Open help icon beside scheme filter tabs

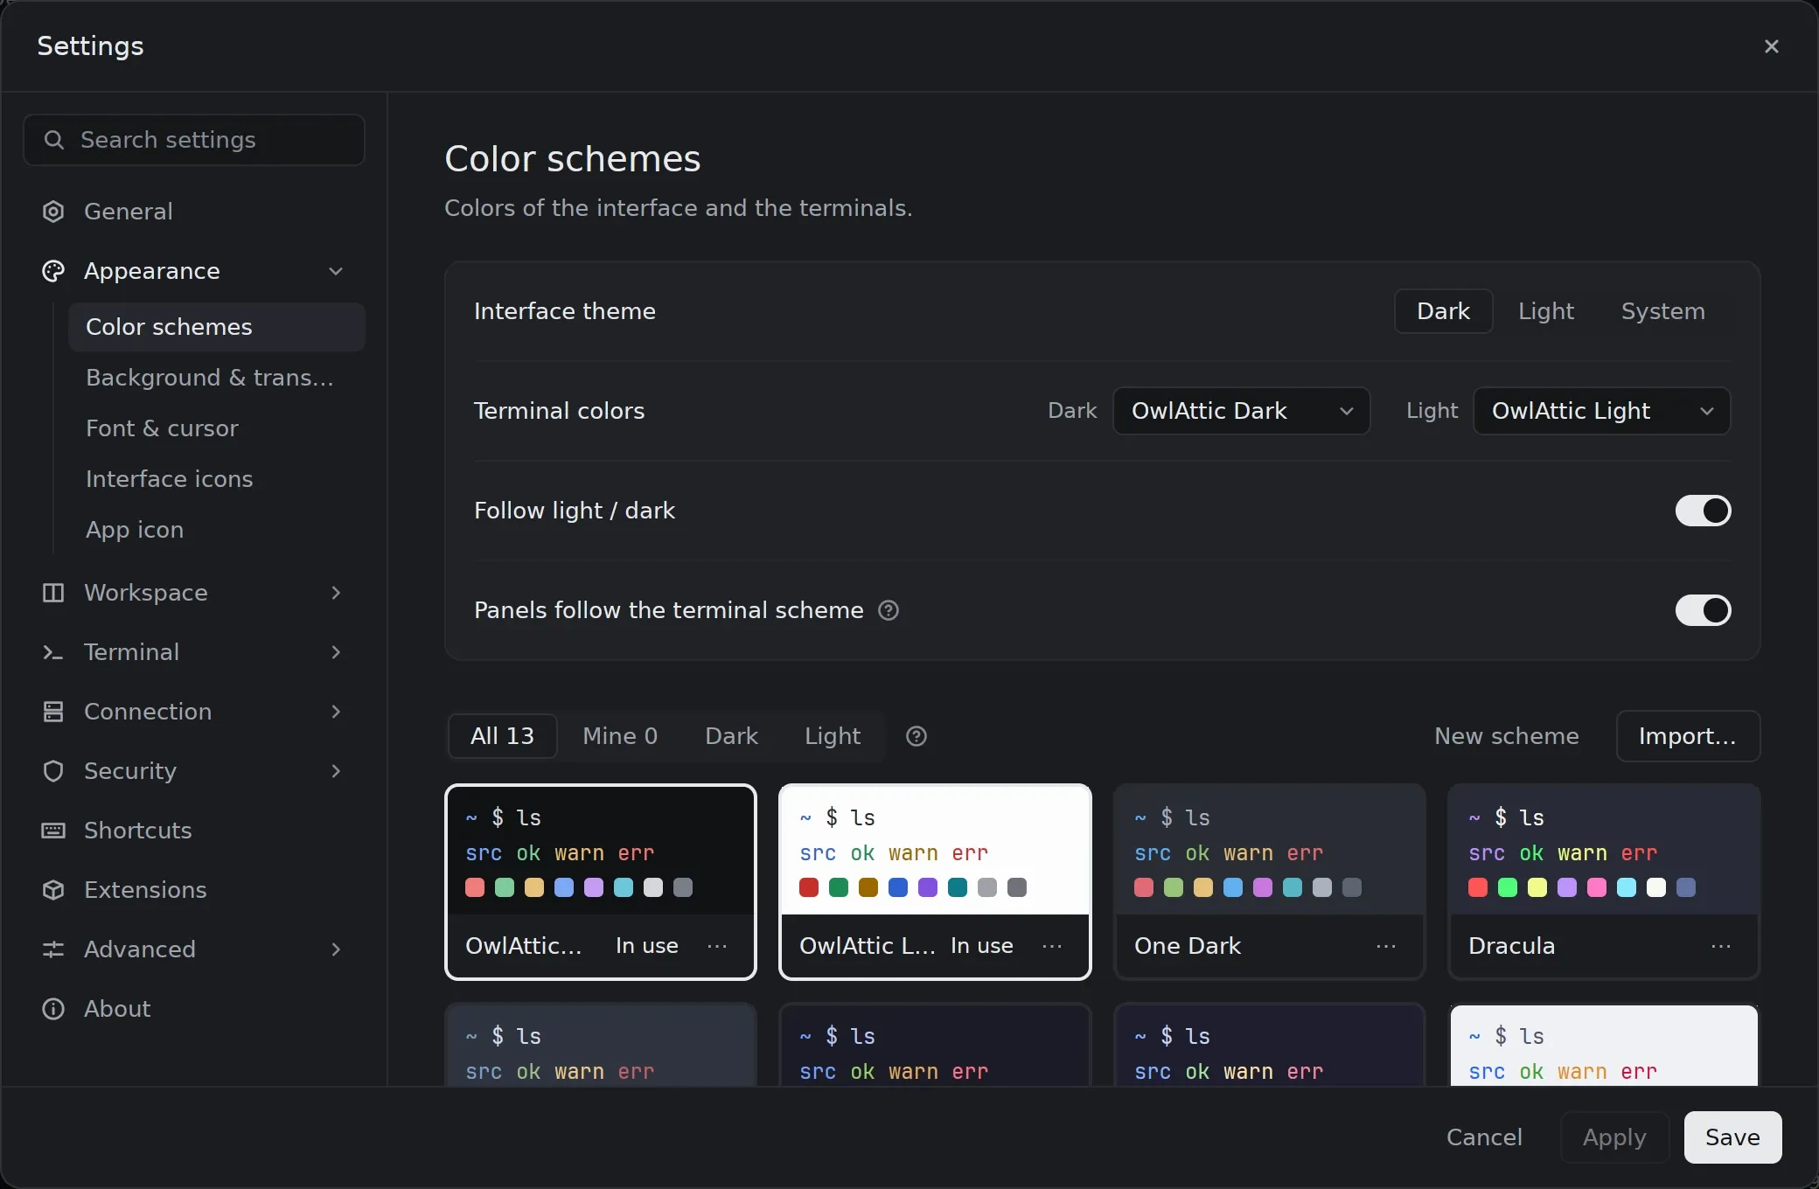click(x=916, y=736)
